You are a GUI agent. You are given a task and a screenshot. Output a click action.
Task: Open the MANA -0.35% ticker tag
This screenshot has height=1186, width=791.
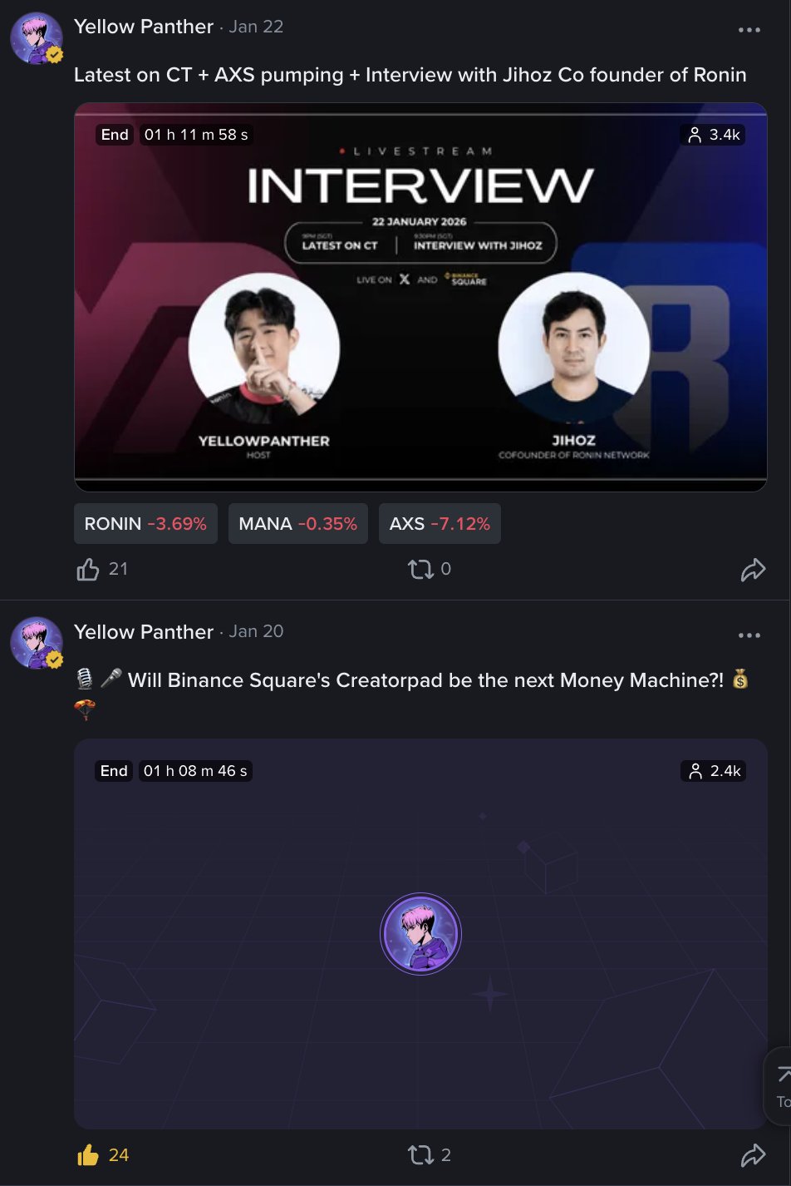297,524
